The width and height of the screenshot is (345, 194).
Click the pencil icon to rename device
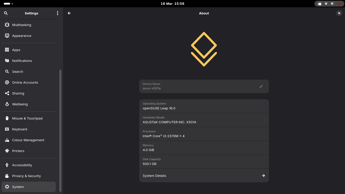(261, 86)
